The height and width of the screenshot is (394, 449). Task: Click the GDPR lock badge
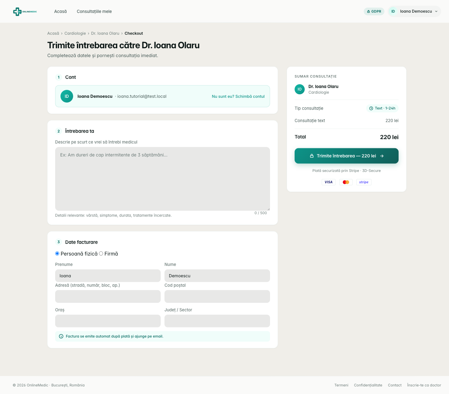tap(374, 11)
